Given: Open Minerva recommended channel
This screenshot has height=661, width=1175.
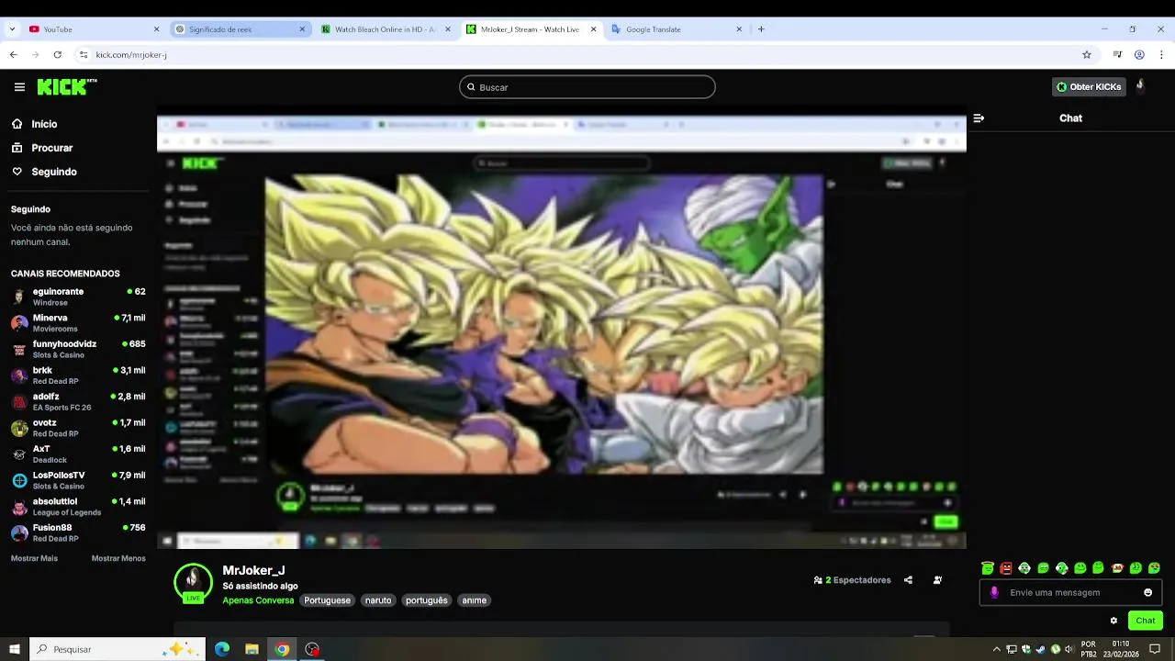Looking at the screenshot, I should click(x=78, y=323).
